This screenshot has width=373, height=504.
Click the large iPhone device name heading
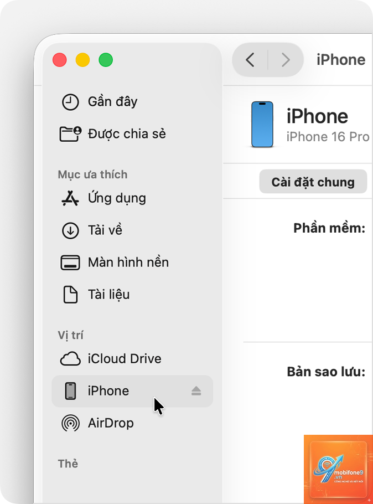pyautogui.click(x=317, y=116)
